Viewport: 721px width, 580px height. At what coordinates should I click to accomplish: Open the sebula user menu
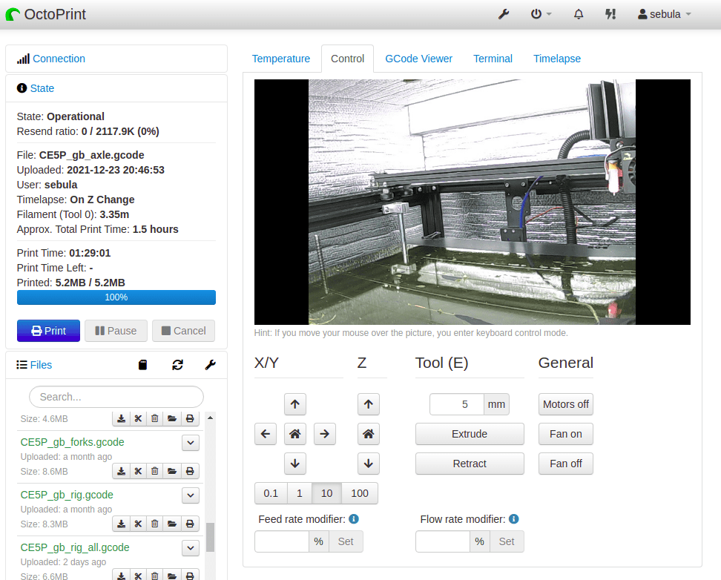click(665, 14)
